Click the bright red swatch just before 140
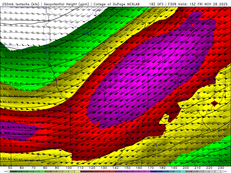This screenshot has width=231, height=173. [113, 172]
